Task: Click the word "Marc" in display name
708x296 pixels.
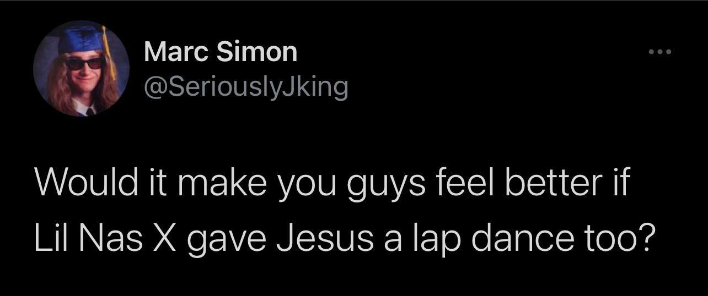Action: (176, 52)
